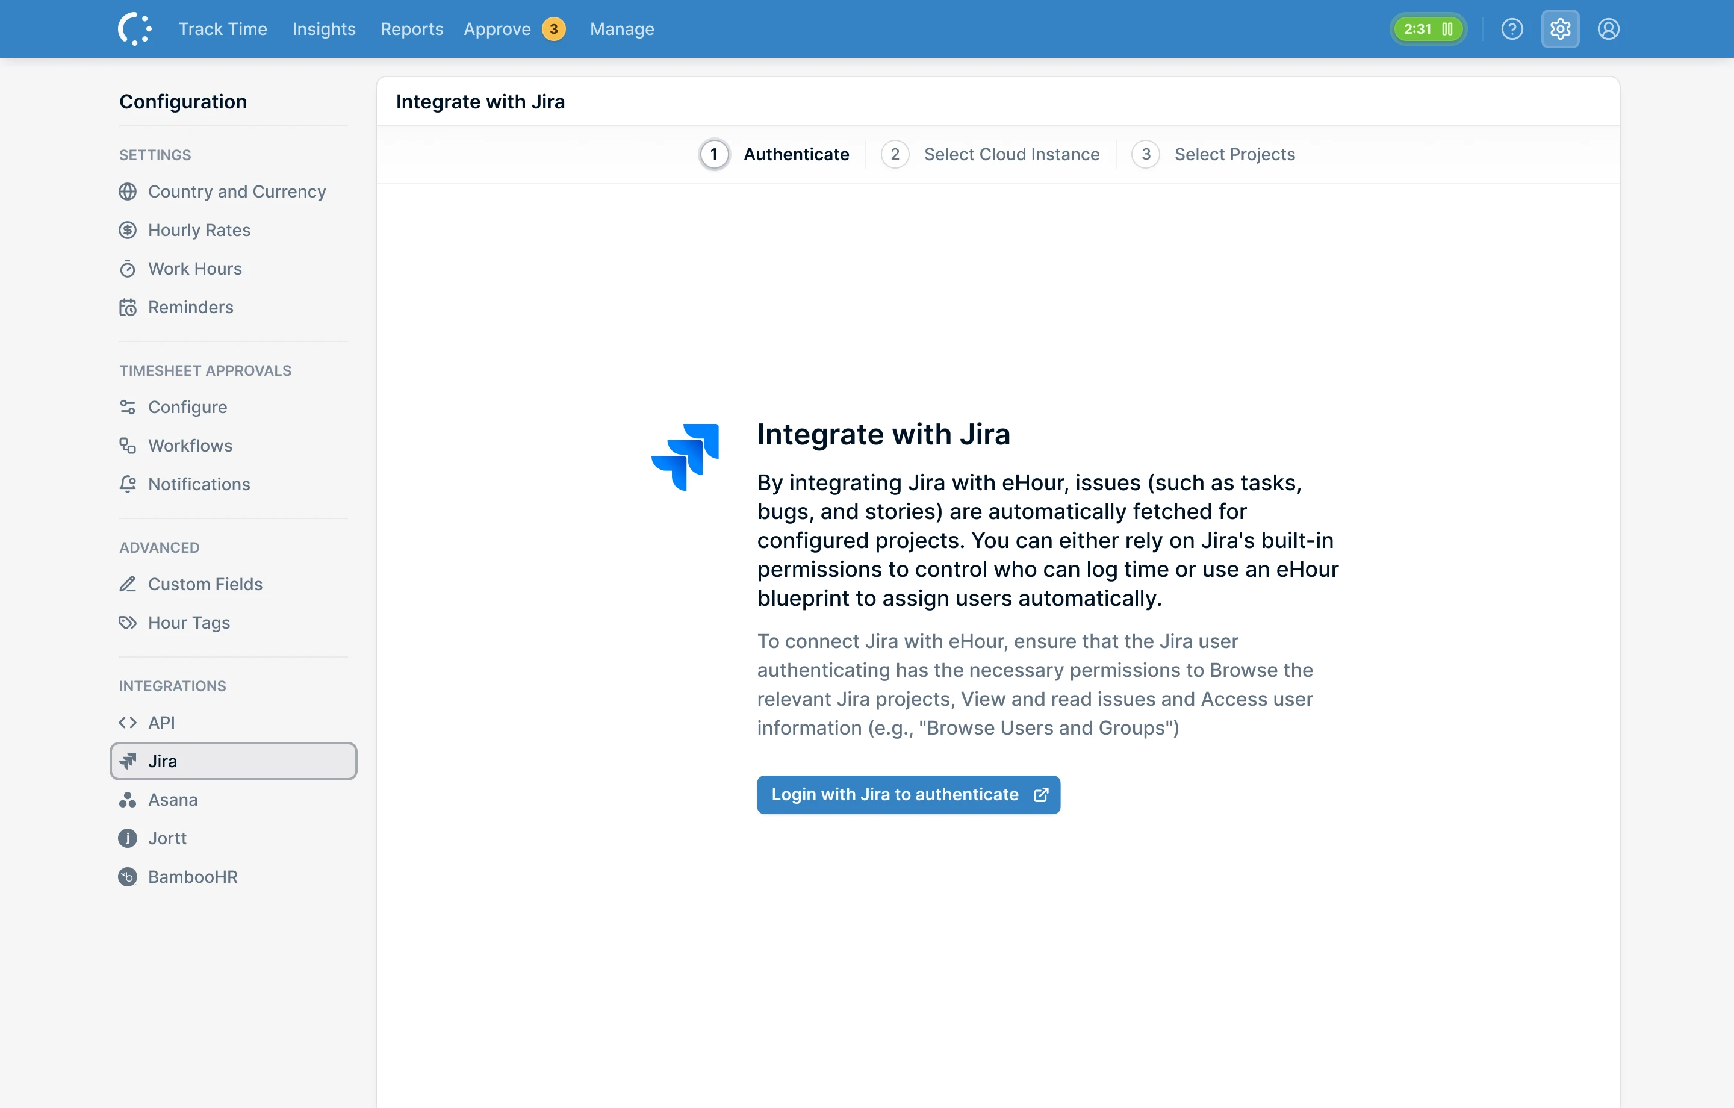Select step 3 Select Projects
1734x1108 pixels.
1213,154
